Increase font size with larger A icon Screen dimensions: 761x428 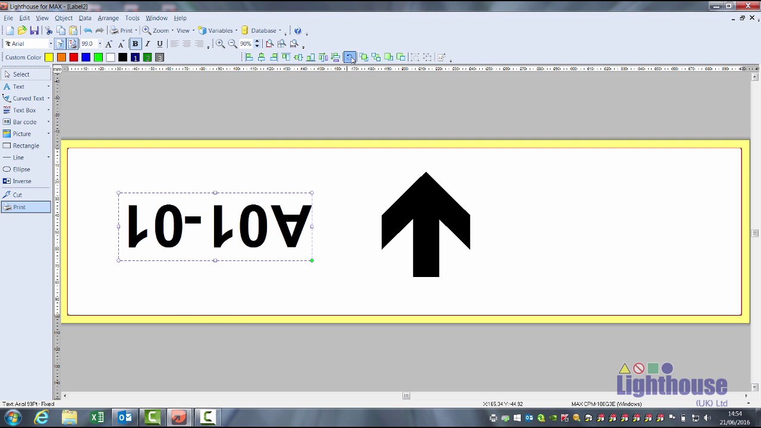pyautogui.click(x=109, y=44)
